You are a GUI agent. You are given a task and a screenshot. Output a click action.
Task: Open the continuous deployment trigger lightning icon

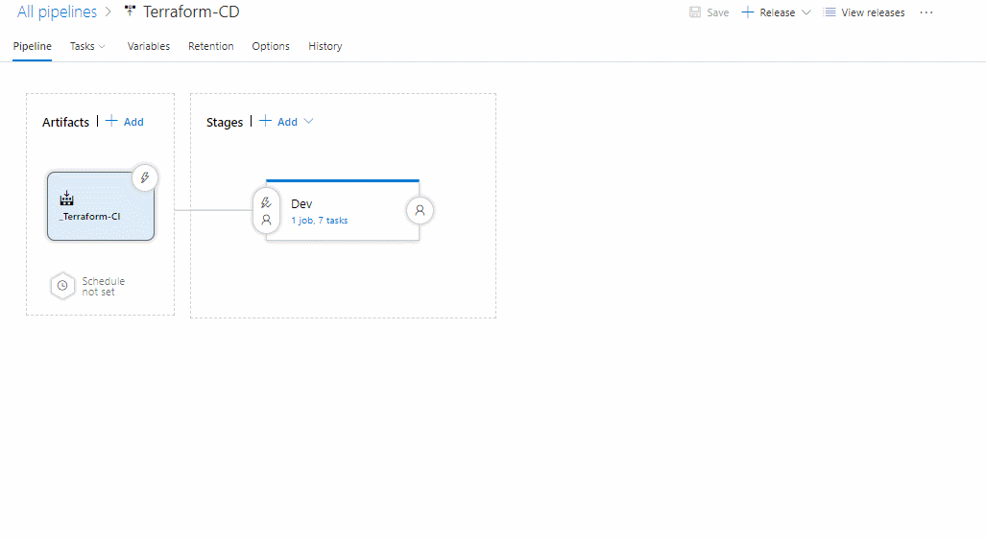tap(145, 177)
